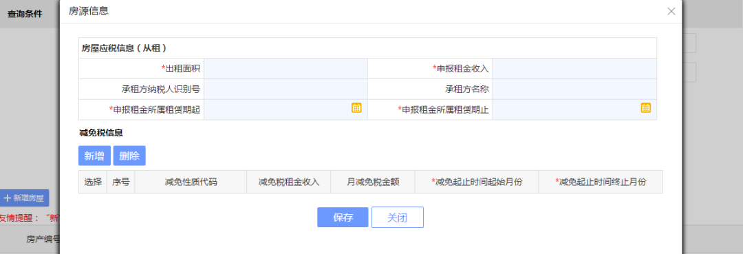743x254 pixels.
Task: Click the 删除 button
Action: point(129,156)
